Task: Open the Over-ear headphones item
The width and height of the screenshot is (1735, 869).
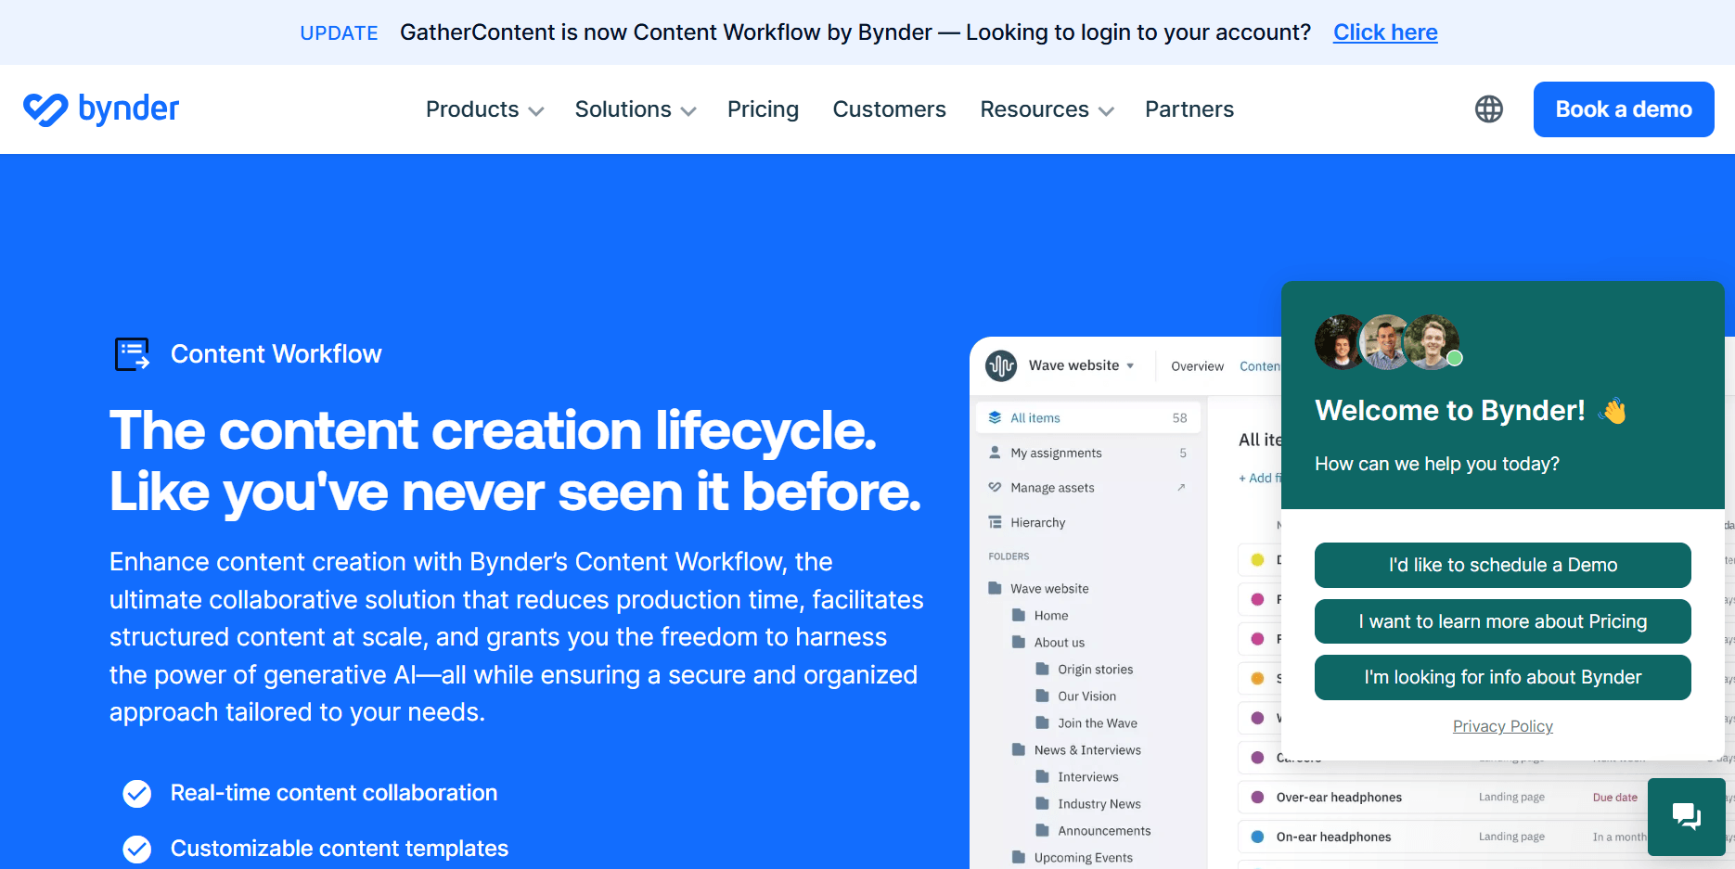Action: coord(1339,798)
